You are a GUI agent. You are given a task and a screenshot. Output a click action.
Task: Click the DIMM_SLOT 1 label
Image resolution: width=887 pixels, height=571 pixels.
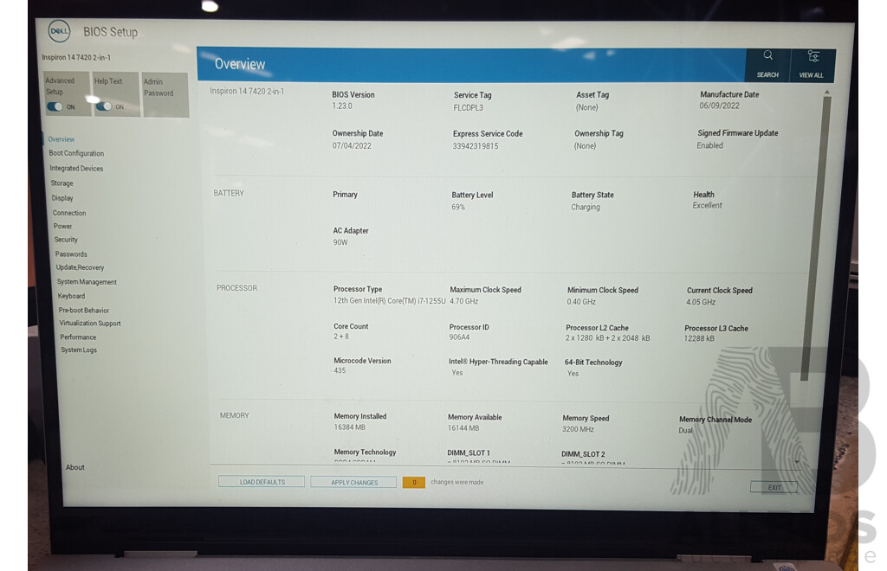pyautogui.click(x=469, y=453)
